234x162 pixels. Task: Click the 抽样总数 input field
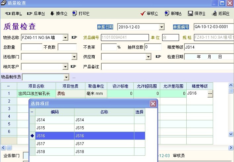[153, 47]
